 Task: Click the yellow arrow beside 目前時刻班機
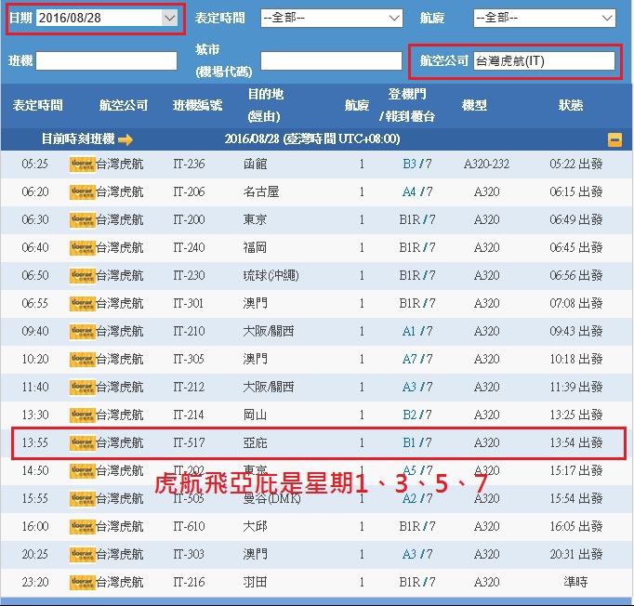[125, 139]
